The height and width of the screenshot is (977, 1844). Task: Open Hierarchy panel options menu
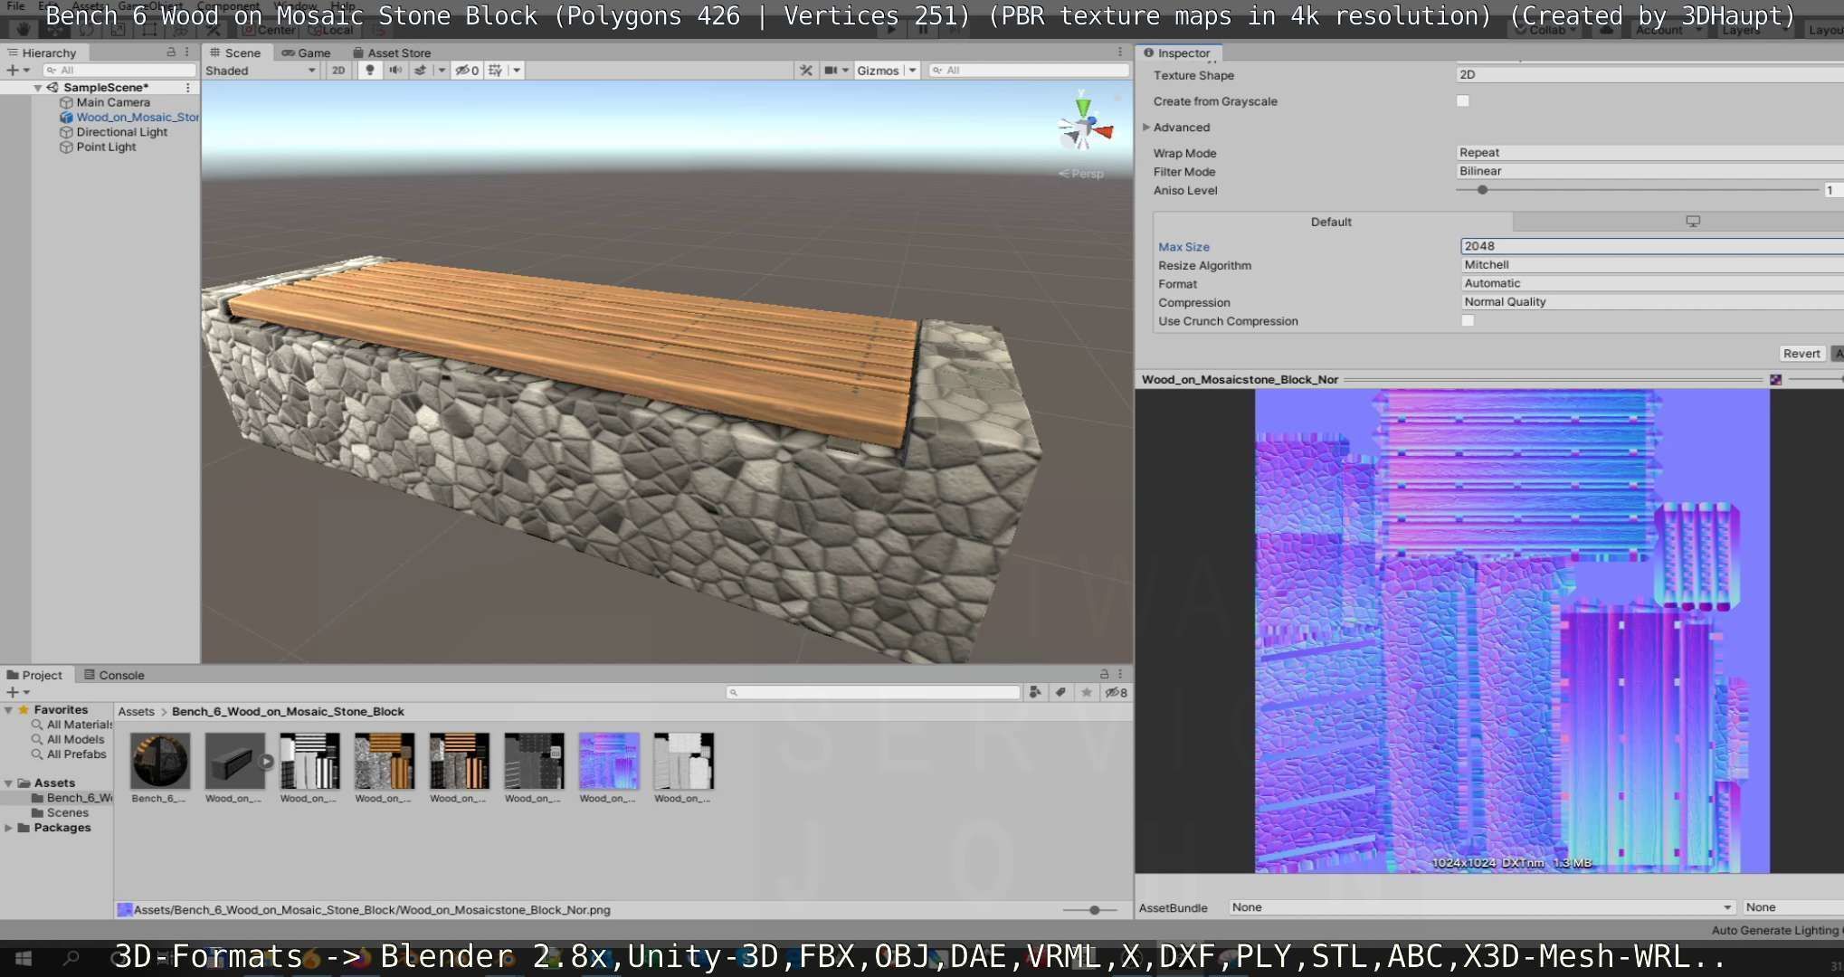pyautogui.click(x=187, y=52)
